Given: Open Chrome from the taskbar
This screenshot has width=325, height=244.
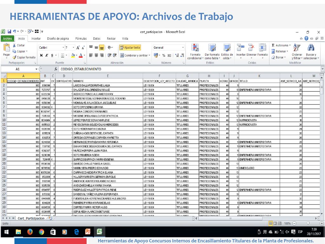Looking at the screenshot, I should 42,232.
